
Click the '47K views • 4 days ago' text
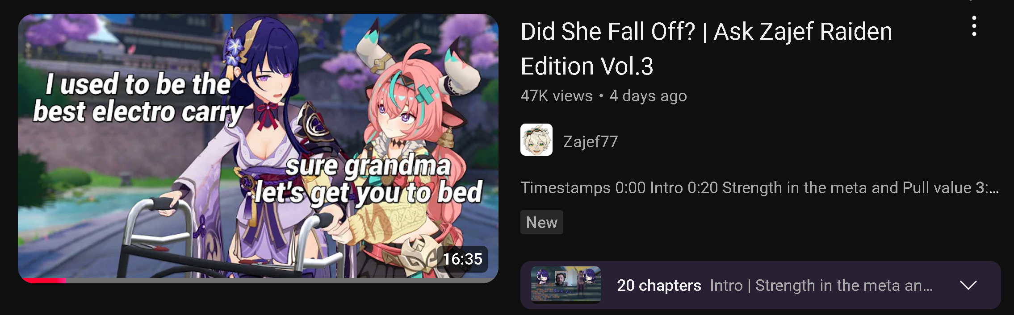(x=604, y=96)
